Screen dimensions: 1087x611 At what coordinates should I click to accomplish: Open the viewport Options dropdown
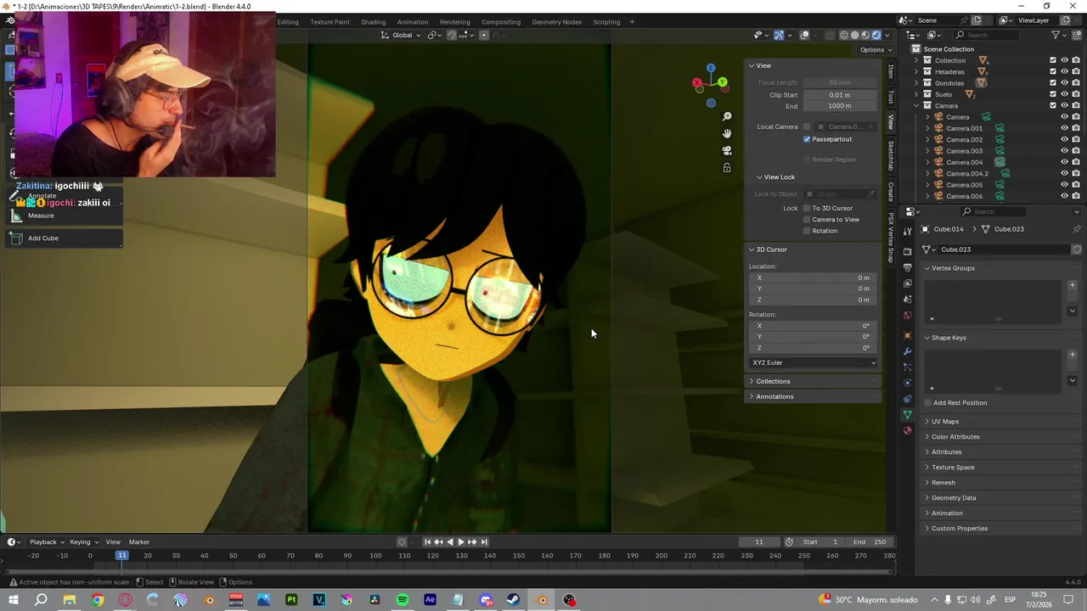[x=876, y=49]
